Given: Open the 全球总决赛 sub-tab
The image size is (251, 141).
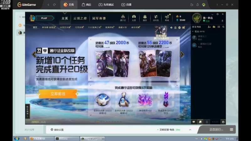Looking at the screenshot, I should coord(65,27).
